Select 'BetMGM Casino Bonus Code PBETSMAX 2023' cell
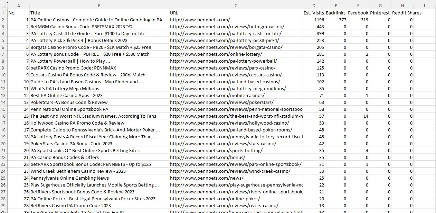Screen dimensions: 436x213 99,26
